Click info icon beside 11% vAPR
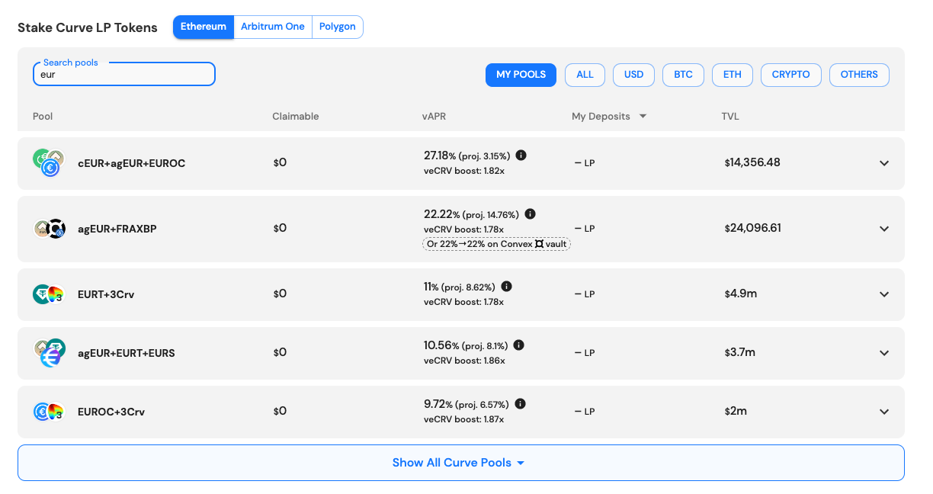933x494 pixels. (507, 287)
